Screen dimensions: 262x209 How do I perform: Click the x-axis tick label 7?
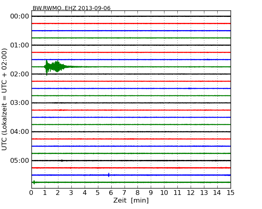point(124,193)
